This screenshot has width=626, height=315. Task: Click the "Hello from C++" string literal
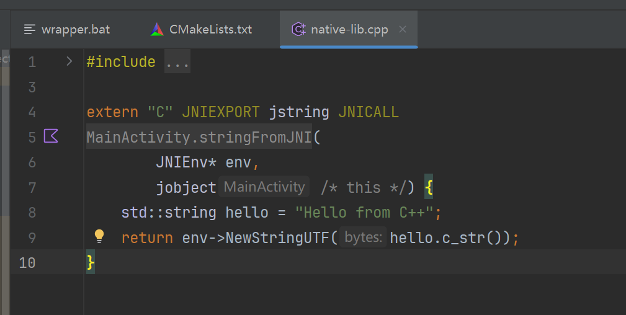point(365,213)
